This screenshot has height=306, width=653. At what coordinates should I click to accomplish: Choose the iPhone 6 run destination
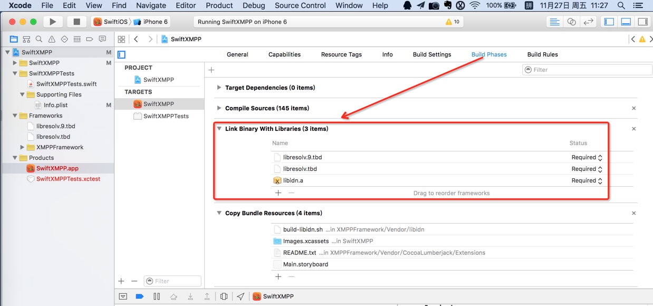[x=151, y=22]
